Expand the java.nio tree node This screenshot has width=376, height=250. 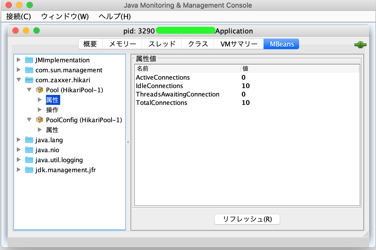point(18,150)
